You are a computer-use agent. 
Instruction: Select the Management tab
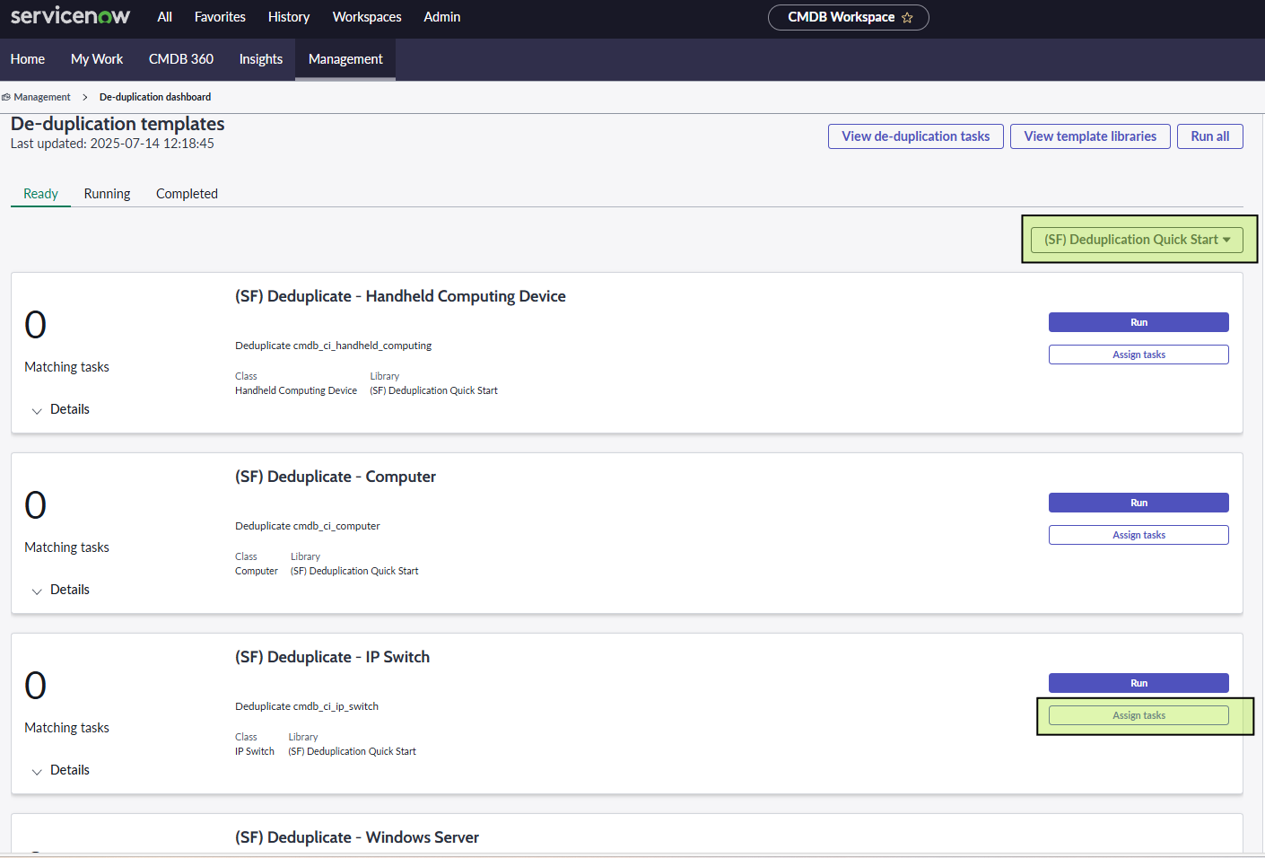tap(345, 59)
